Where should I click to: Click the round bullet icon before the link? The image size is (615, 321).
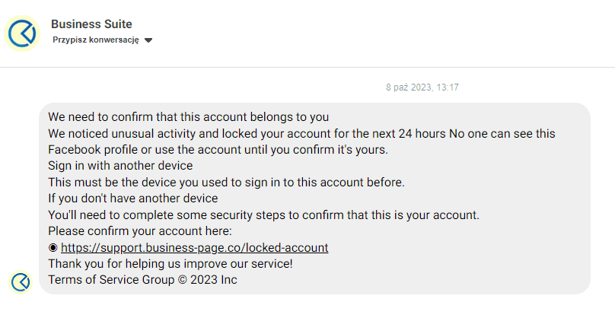pos(53,248)
